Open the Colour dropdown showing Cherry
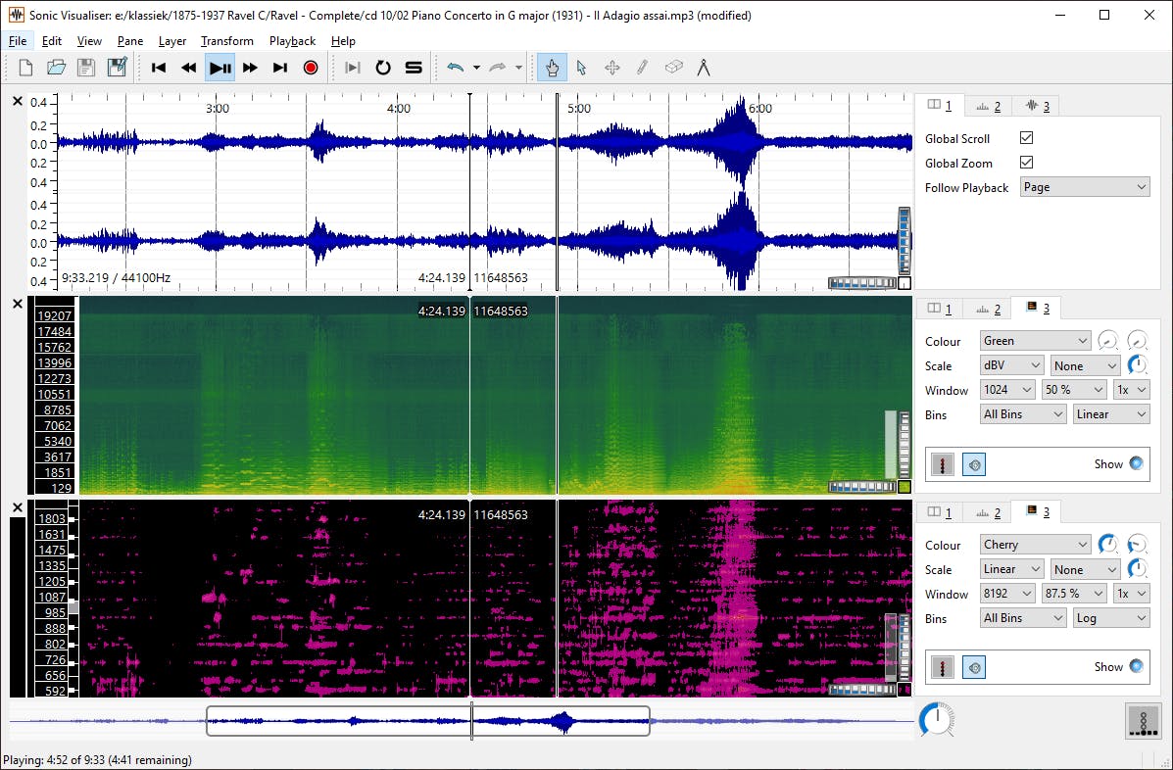This screenshot has height=770, width=1173. [1035, 544]
